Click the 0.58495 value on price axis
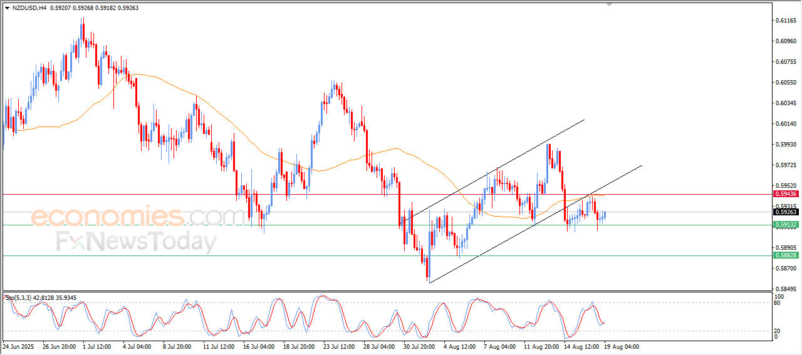The image size is (802, 355). click(x=786, y=289)
